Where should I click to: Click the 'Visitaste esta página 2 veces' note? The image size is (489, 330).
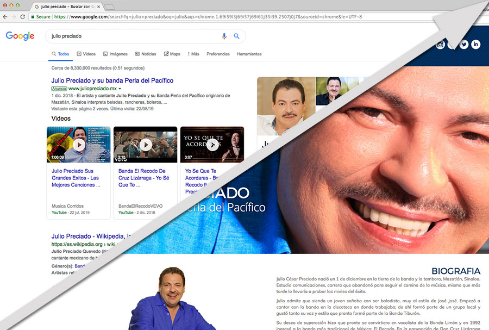point(102,109)
